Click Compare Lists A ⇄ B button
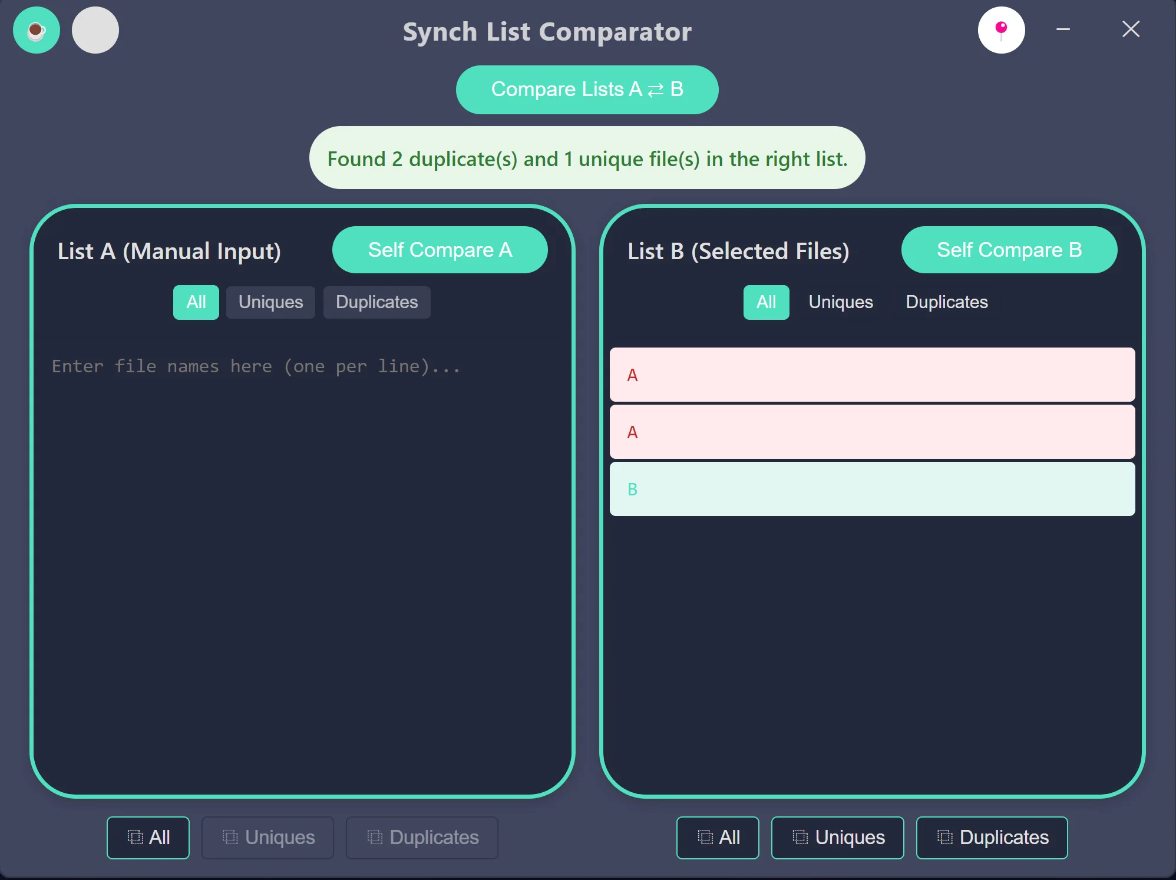Image resolution: width=1176 pixels, height=880 pixels. click(587, 90)
